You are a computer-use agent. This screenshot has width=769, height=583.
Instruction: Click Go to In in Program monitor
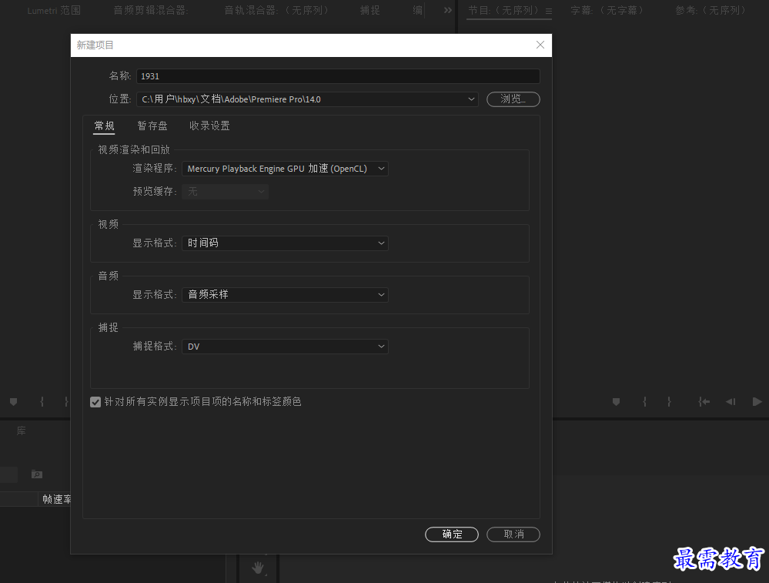[x=704, y=402]
